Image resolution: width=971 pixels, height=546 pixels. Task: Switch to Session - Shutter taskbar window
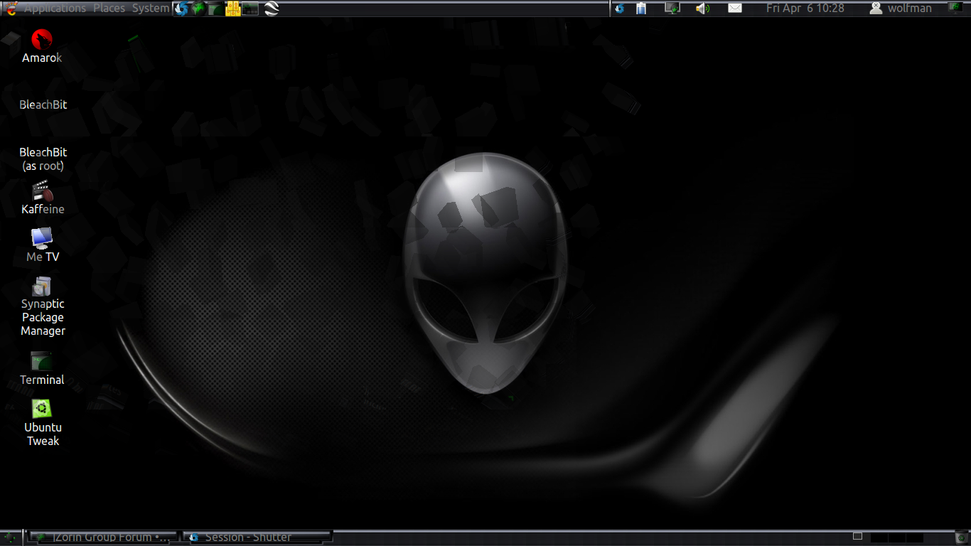[257, 537]
